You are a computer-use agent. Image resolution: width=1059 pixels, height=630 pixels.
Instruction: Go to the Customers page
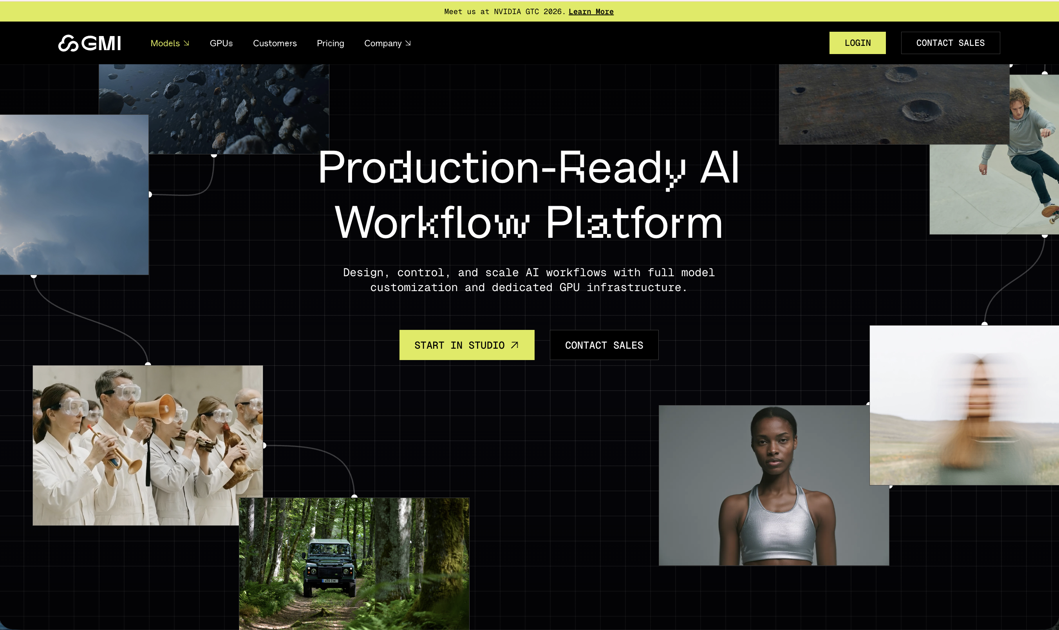pyautogui.click(x=275, y=43)
